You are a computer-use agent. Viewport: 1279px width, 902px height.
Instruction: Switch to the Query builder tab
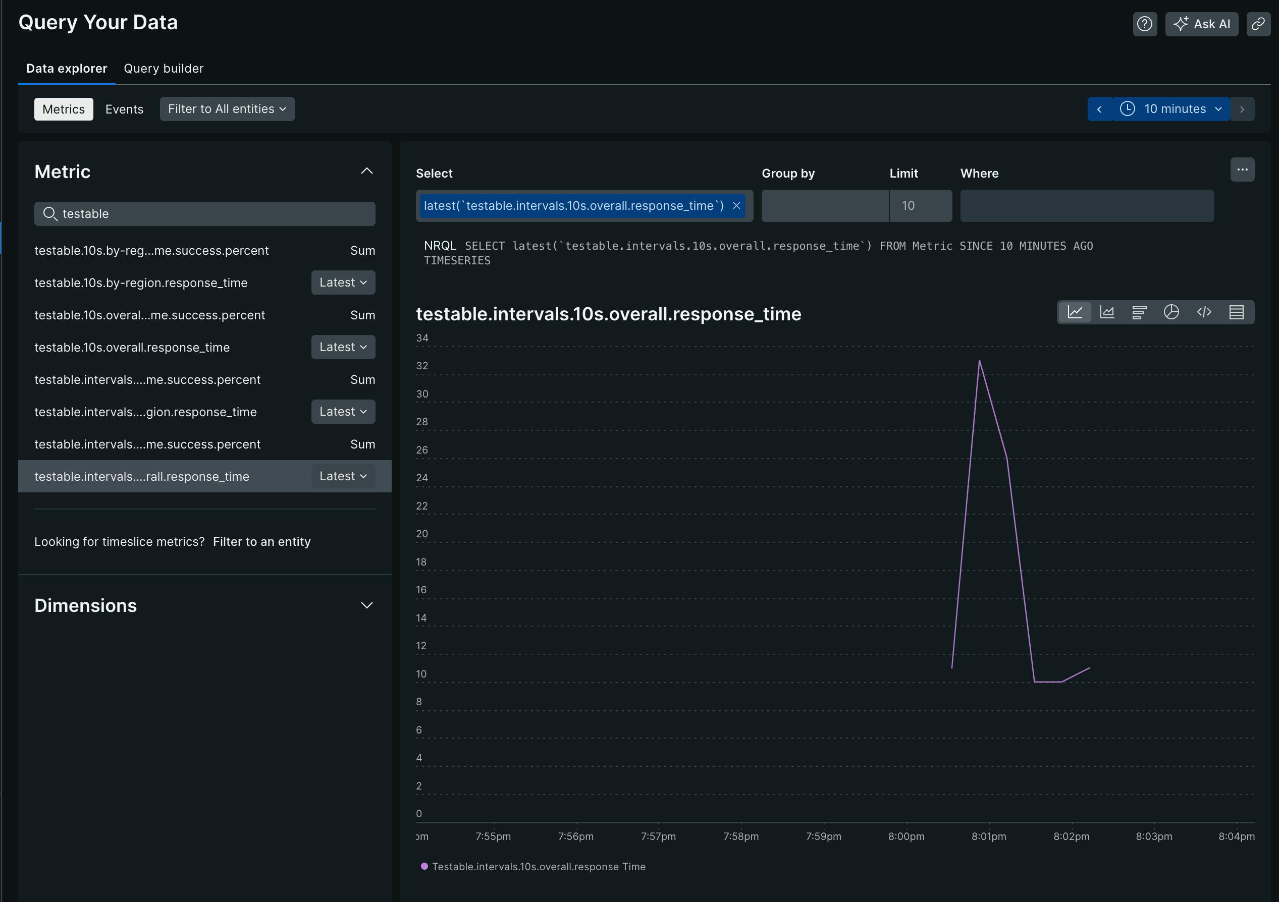163,69
